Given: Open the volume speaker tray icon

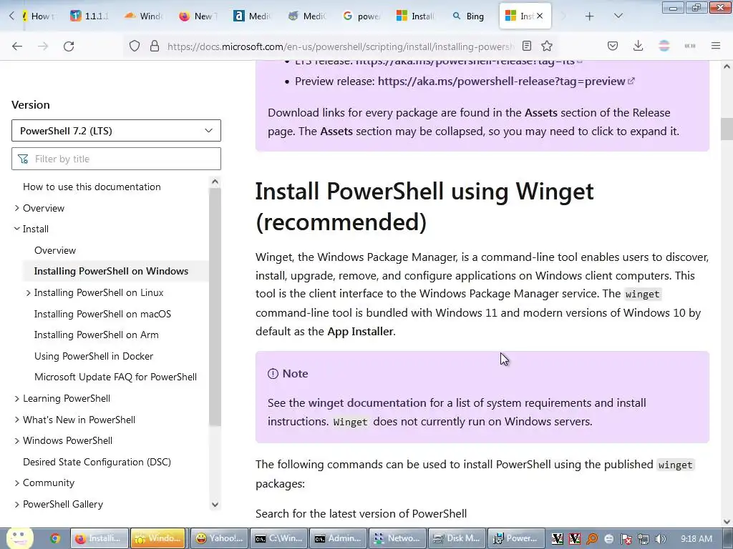Looking at the screenshot, I should coord(661,539).
